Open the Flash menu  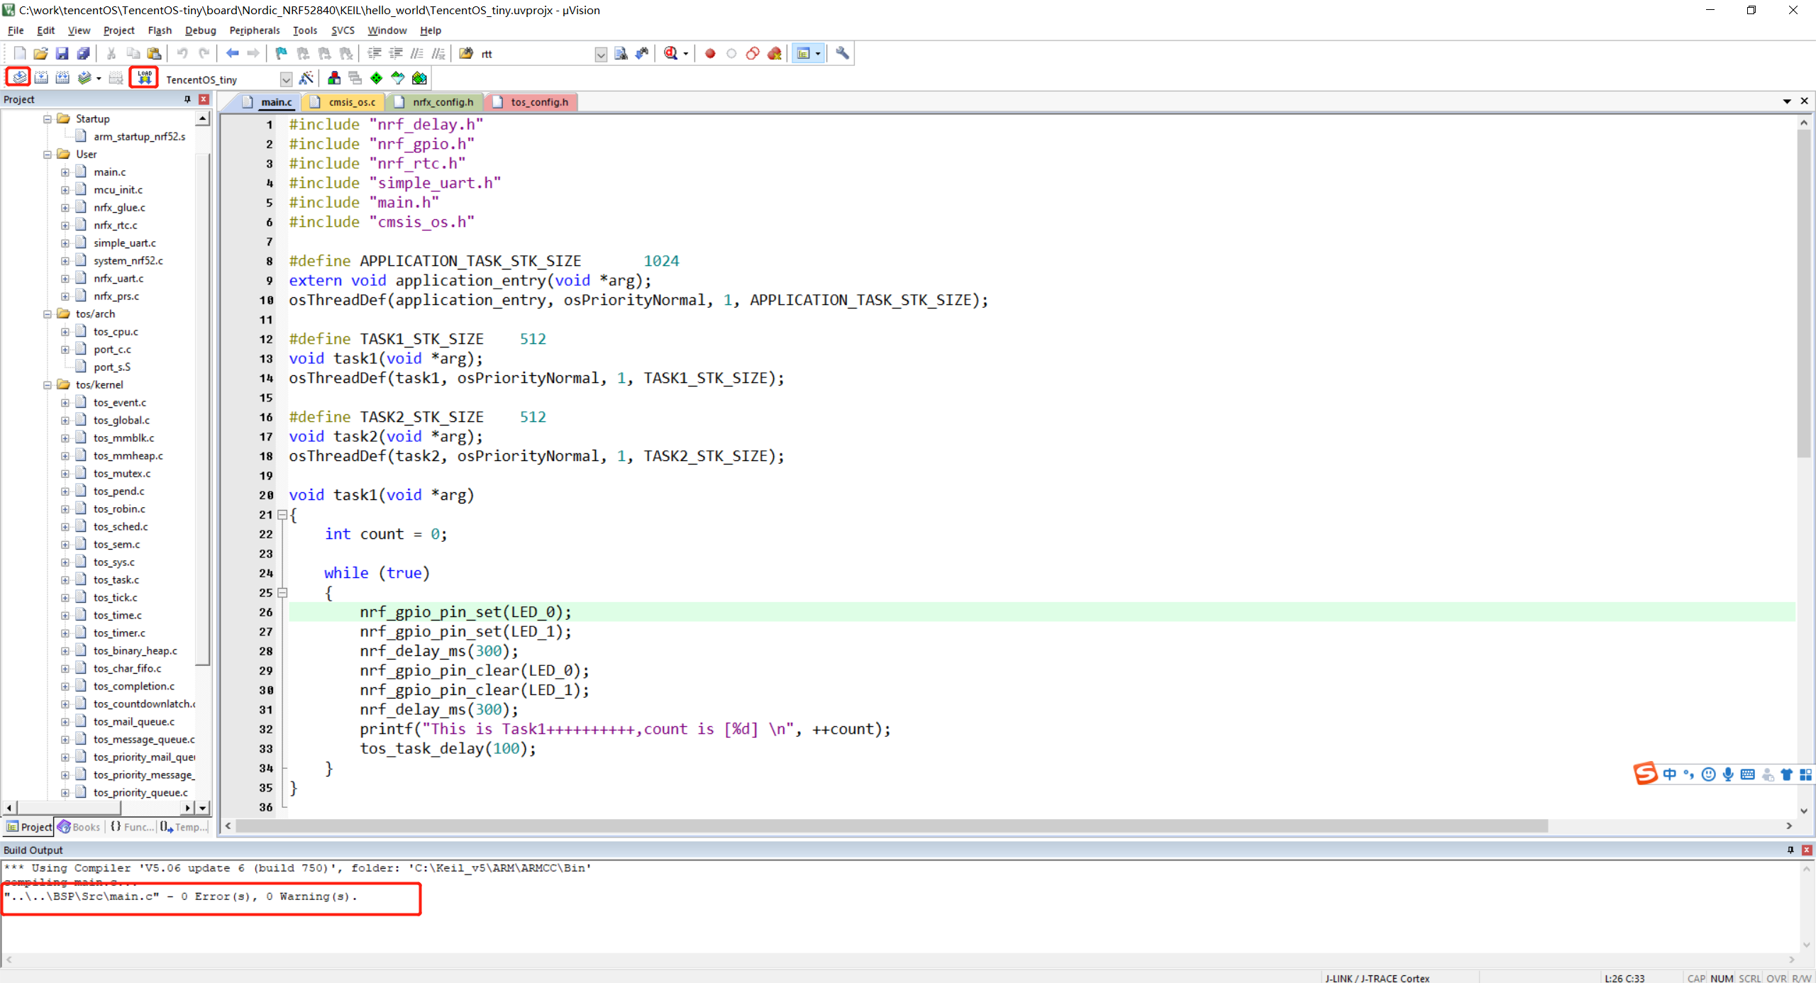pyautogui.click(x=160, y=30)
